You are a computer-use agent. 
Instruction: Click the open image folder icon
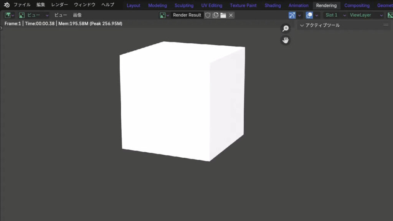[x=223, y=15]
